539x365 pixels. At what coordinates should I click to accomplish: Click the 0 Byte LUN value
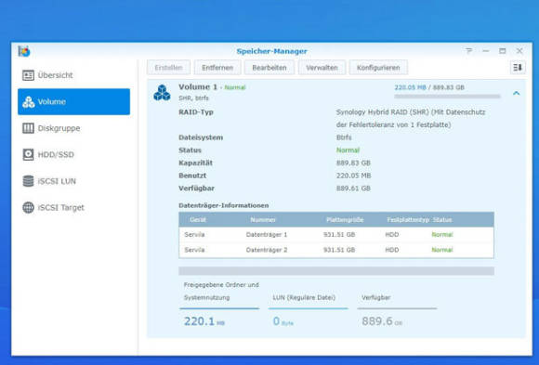pos(283,321)
